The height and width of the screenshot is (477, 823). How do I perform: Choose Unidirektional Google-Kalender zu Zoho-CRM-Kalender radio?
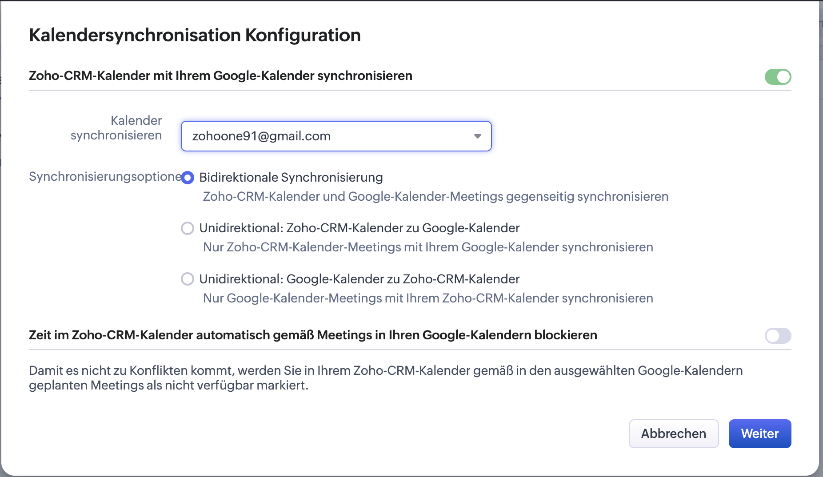188,279
